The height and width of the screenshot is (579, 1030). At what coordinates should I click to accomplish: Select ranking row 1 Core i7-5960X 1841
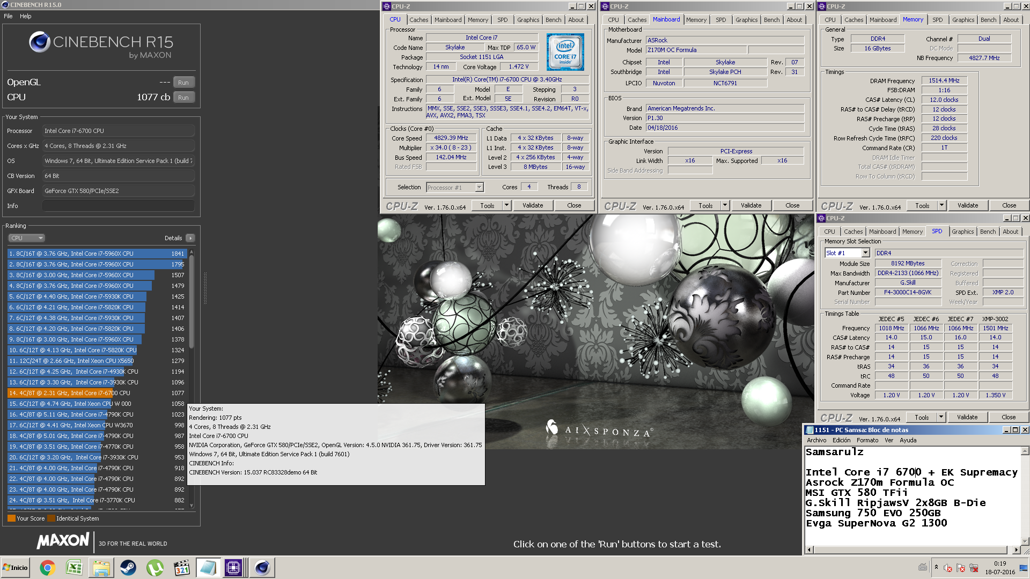(97, 254)
